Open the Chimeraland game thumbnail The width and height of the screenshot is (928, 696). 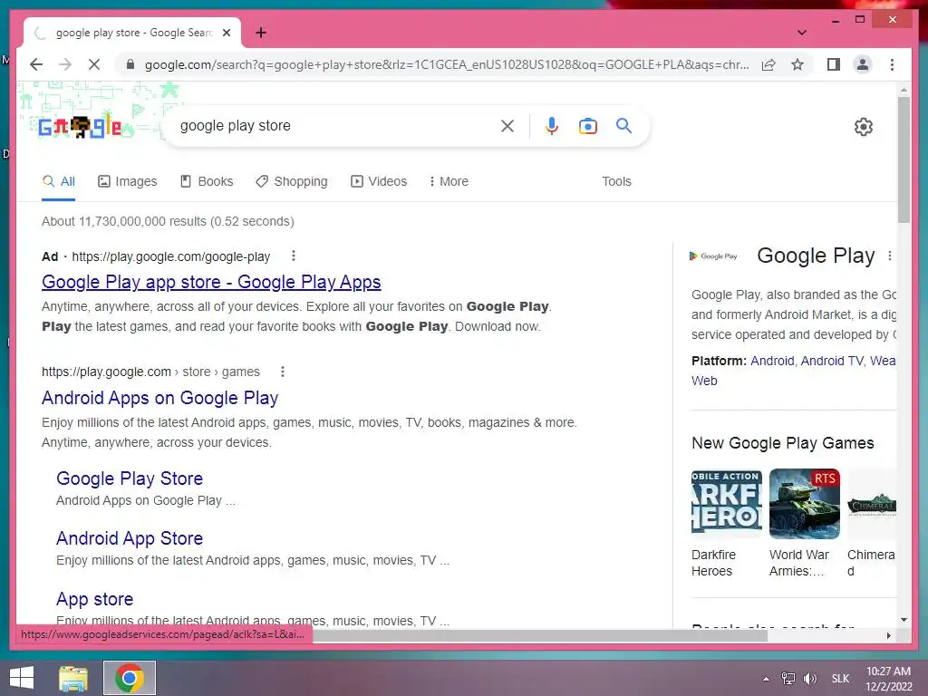click(872, 504)
